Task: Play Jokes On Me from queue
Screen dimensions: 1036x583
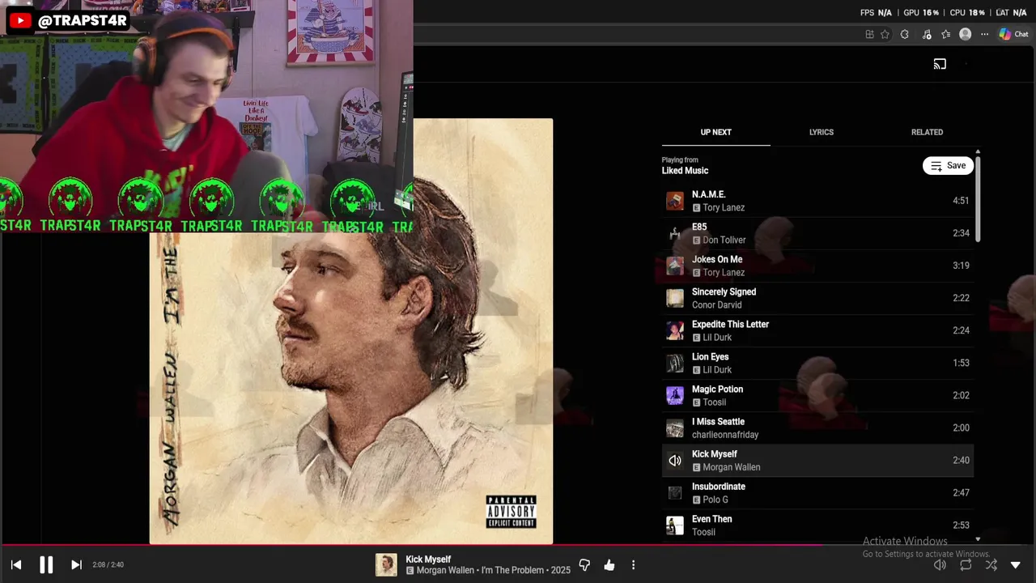Action: click(817, 266)
